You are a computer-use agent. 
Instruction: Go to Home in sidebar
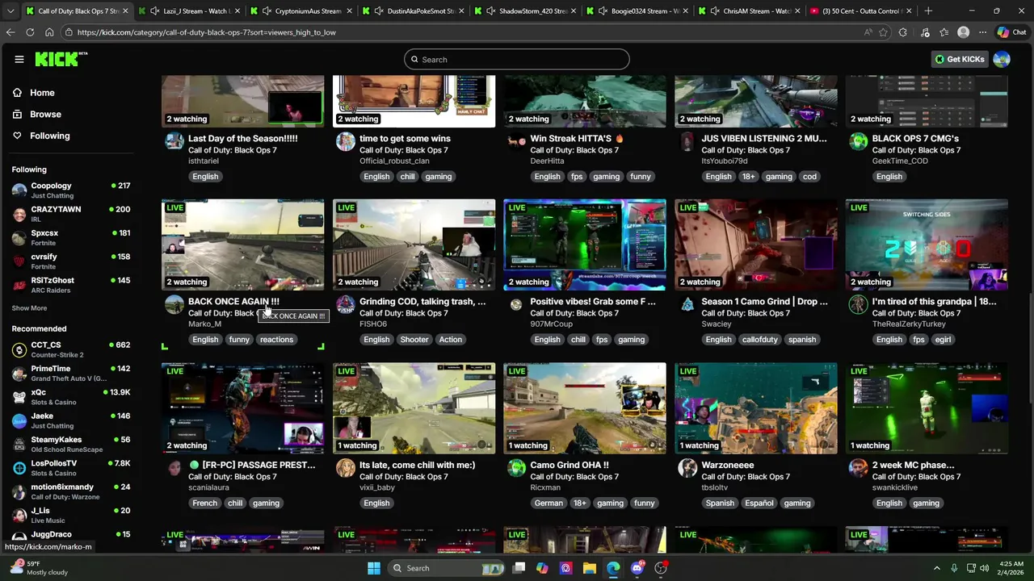pyautogui.click(x=42, y=93)
